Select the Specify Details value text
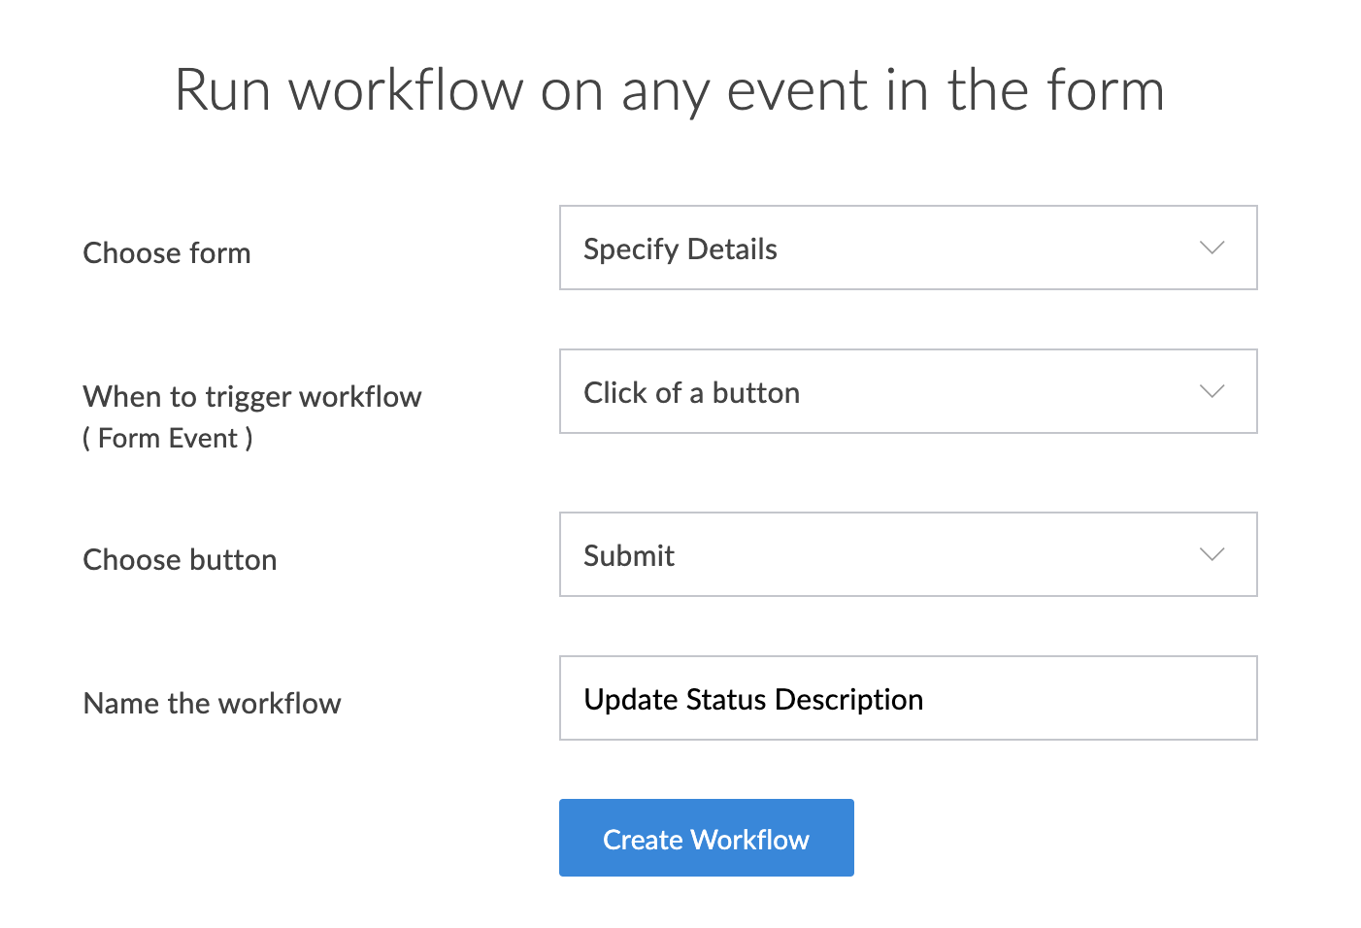1361x928 pixels. click(x=680, y=249)
